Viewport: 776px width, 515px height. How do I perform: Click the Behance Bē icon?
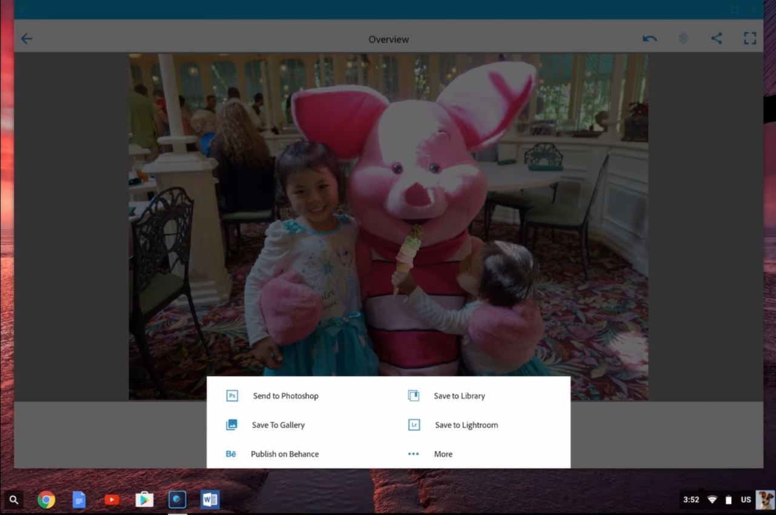tap(231, 454)
